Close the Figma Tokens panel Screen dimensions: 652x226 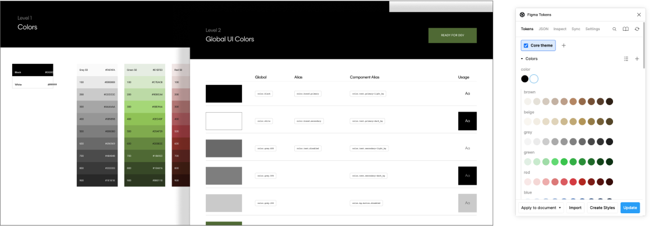[639, 15]
